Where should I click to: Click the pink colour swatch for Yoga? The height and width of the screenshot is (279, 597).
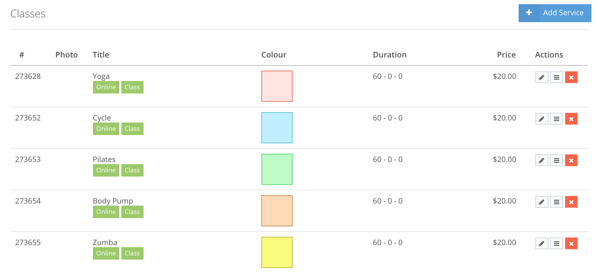(277, 86)
